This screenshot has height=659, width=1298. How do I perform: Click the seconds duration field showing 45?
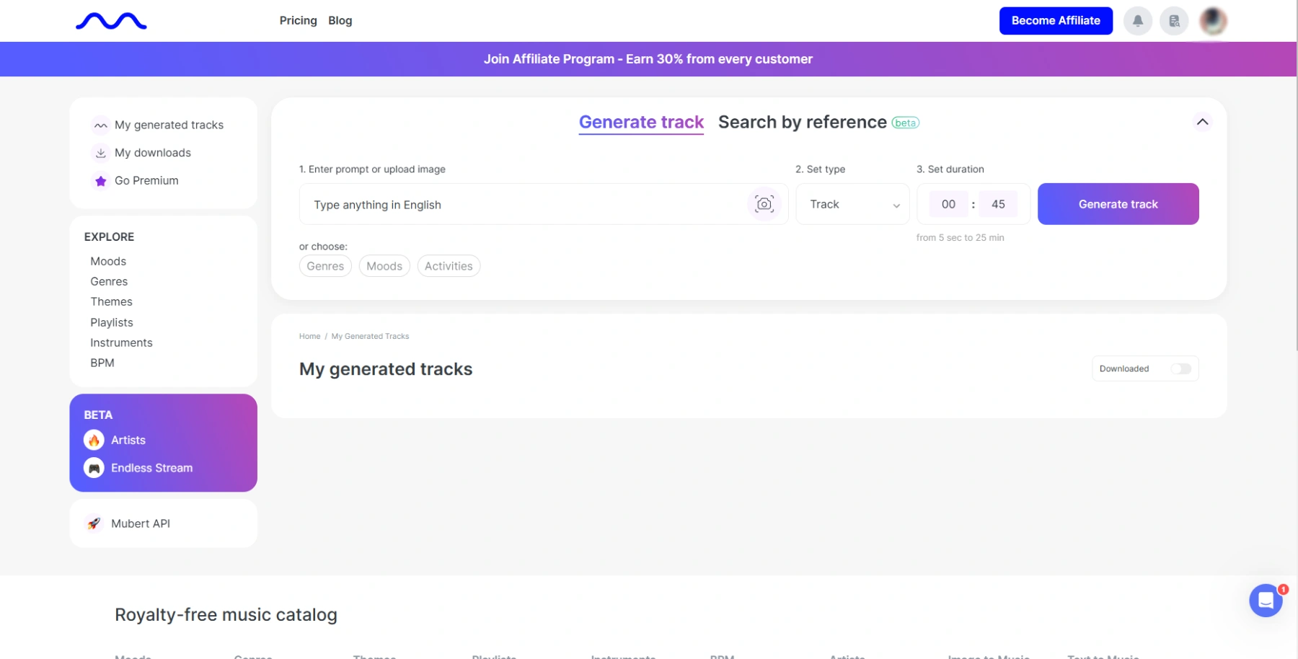pyautogui.click(x=998, y=204)
